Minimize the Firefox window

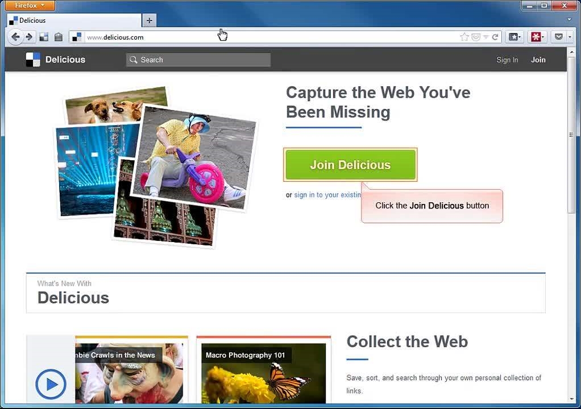click(x=529, y=5)
